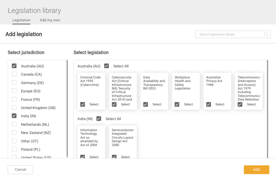
Task: Deselect Data Availability and Transparency Bill
Action: [x=146, y=104]
